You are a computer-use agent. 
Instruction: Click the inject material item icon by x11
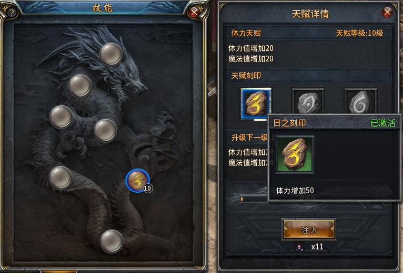(x=299, y=247)
